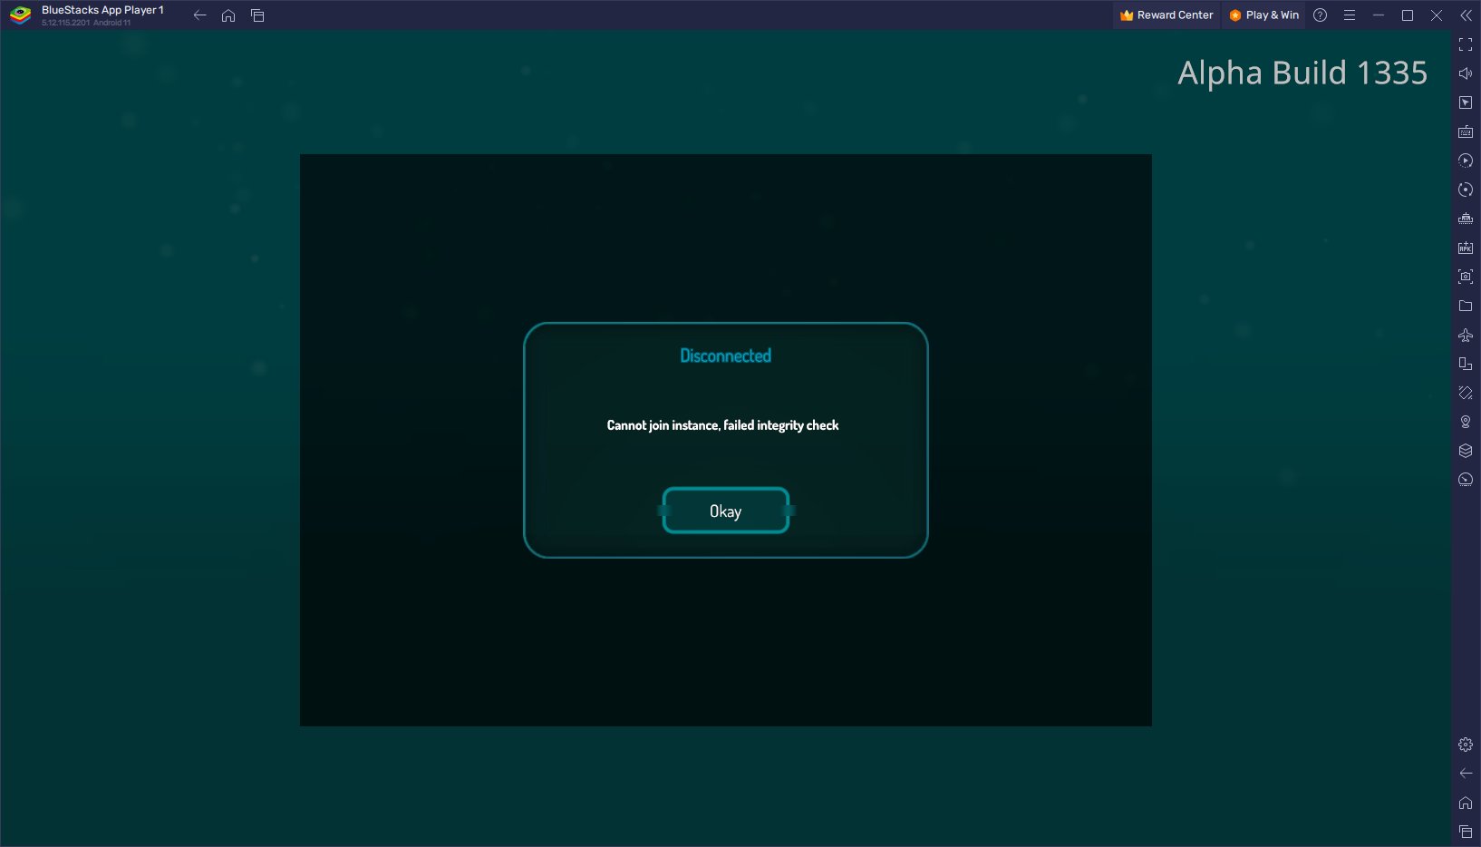Click the help question mark icon
This screenshot has height=847, width=1481.
tap(1320, 15)
